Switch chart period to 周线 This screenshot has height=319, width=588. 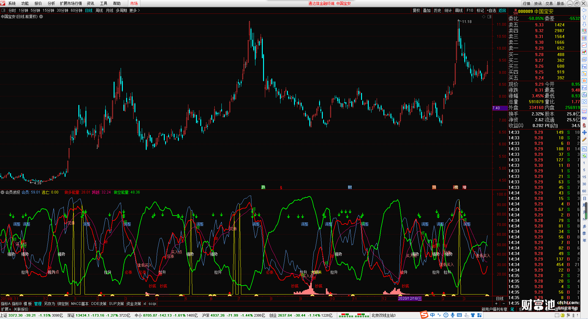(99, 10)
